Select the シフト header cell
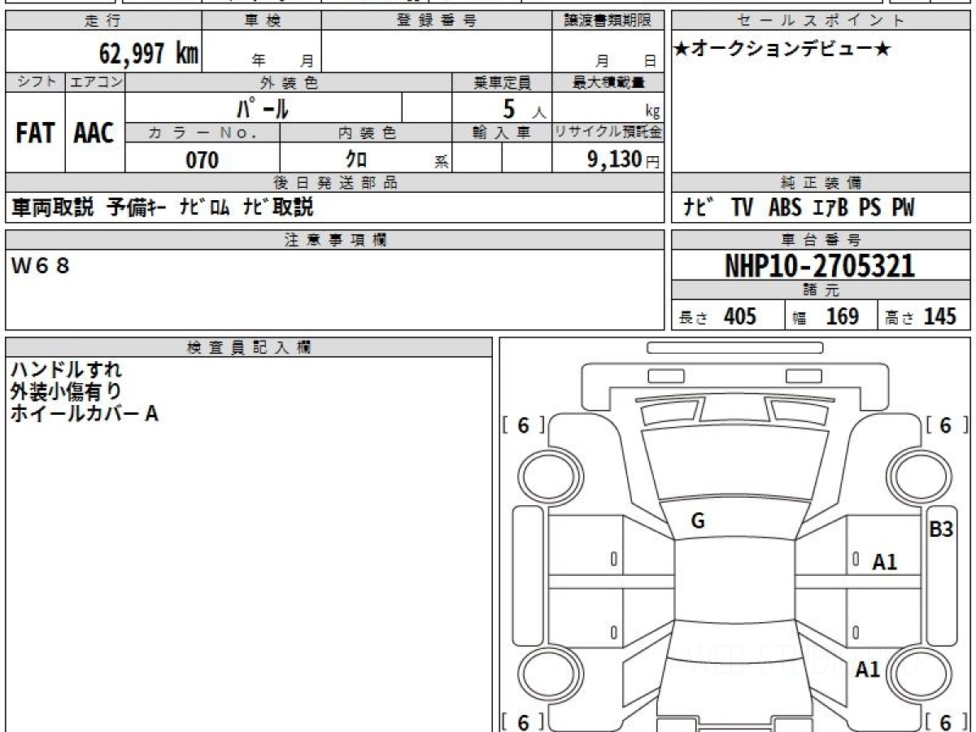 pyautogui.click(x=36, y=82)
